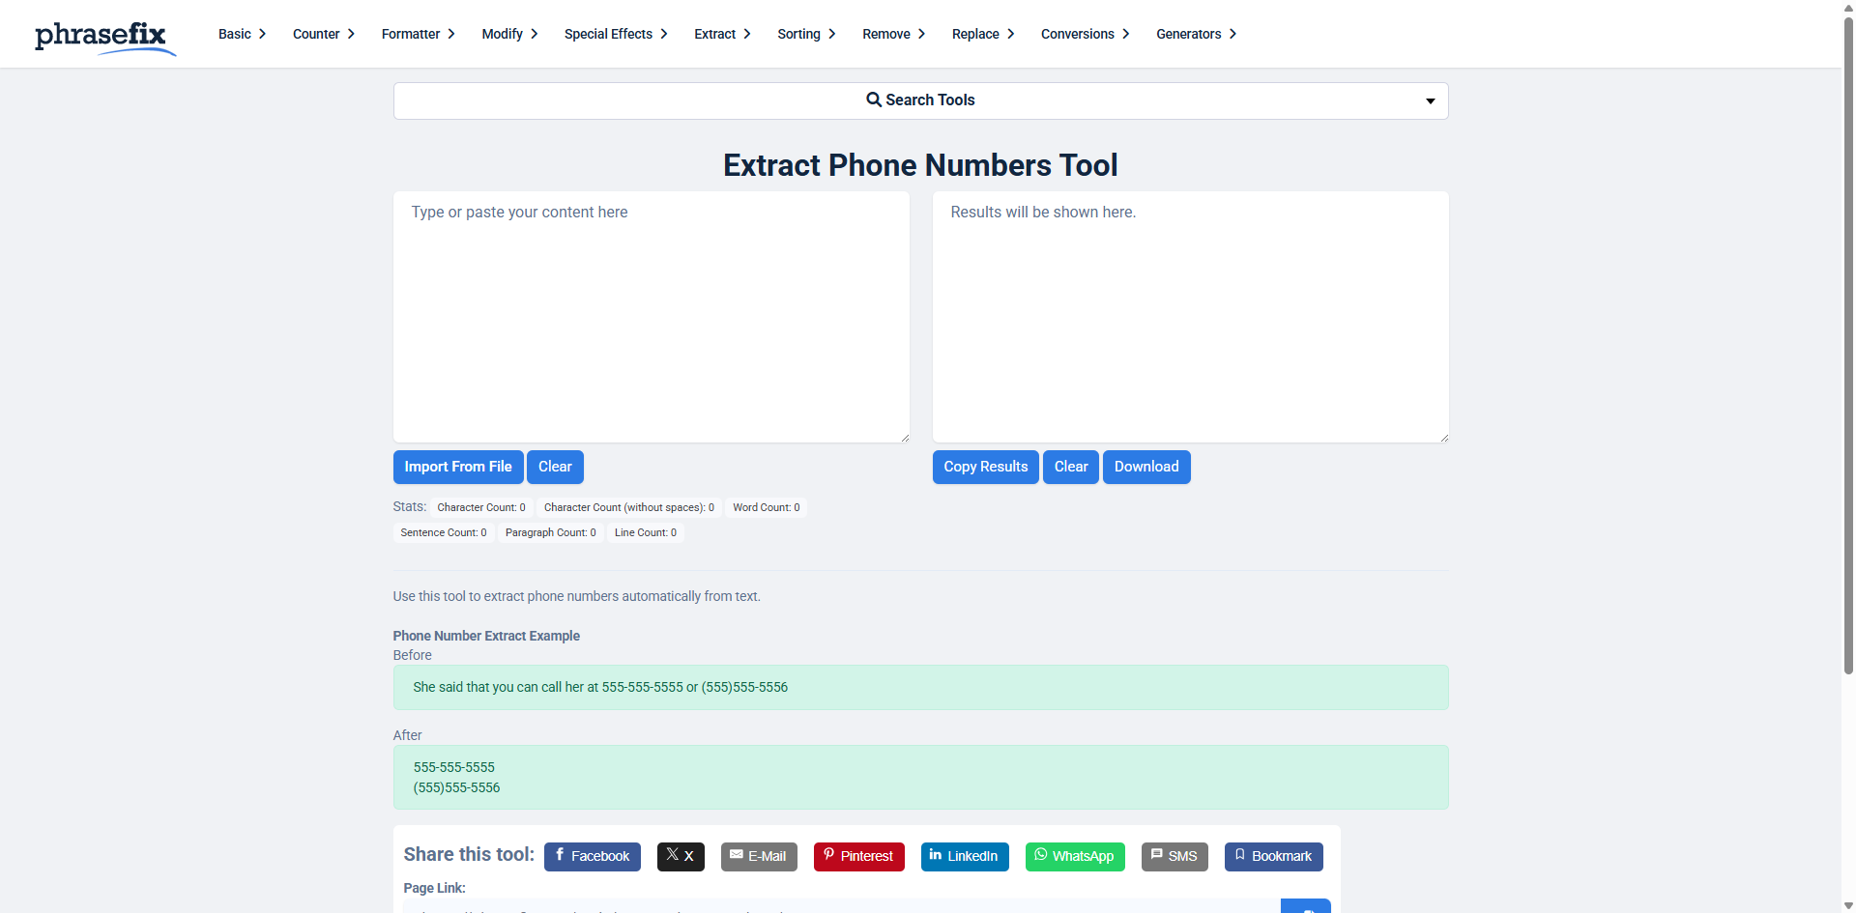
Task: Open the Counter menu
Action: point(316,34)
